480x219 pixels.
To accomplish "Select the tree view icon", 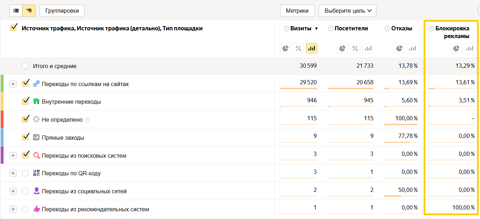I will pos(29,11).
